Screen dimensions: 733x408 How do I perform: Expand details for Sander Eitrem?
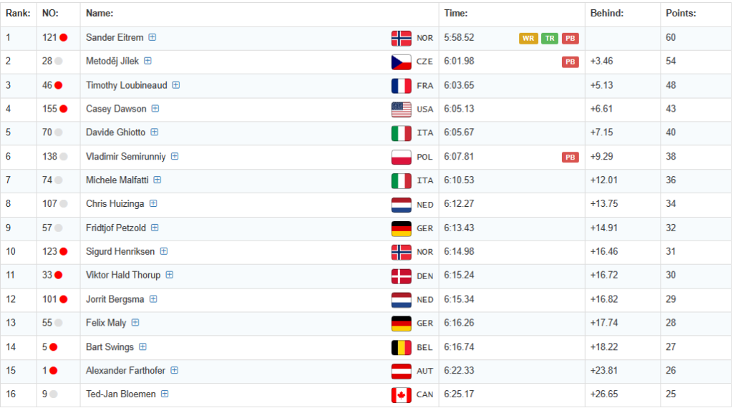152,37
